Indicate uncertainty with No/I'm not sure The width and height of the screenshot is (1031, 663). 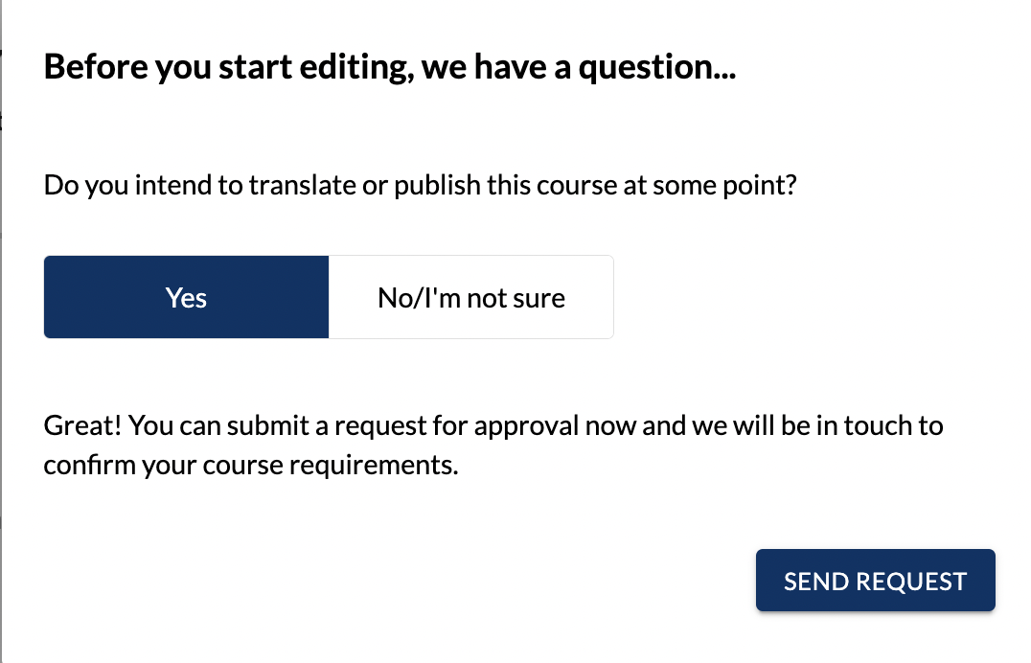click(x=470, y=297)
